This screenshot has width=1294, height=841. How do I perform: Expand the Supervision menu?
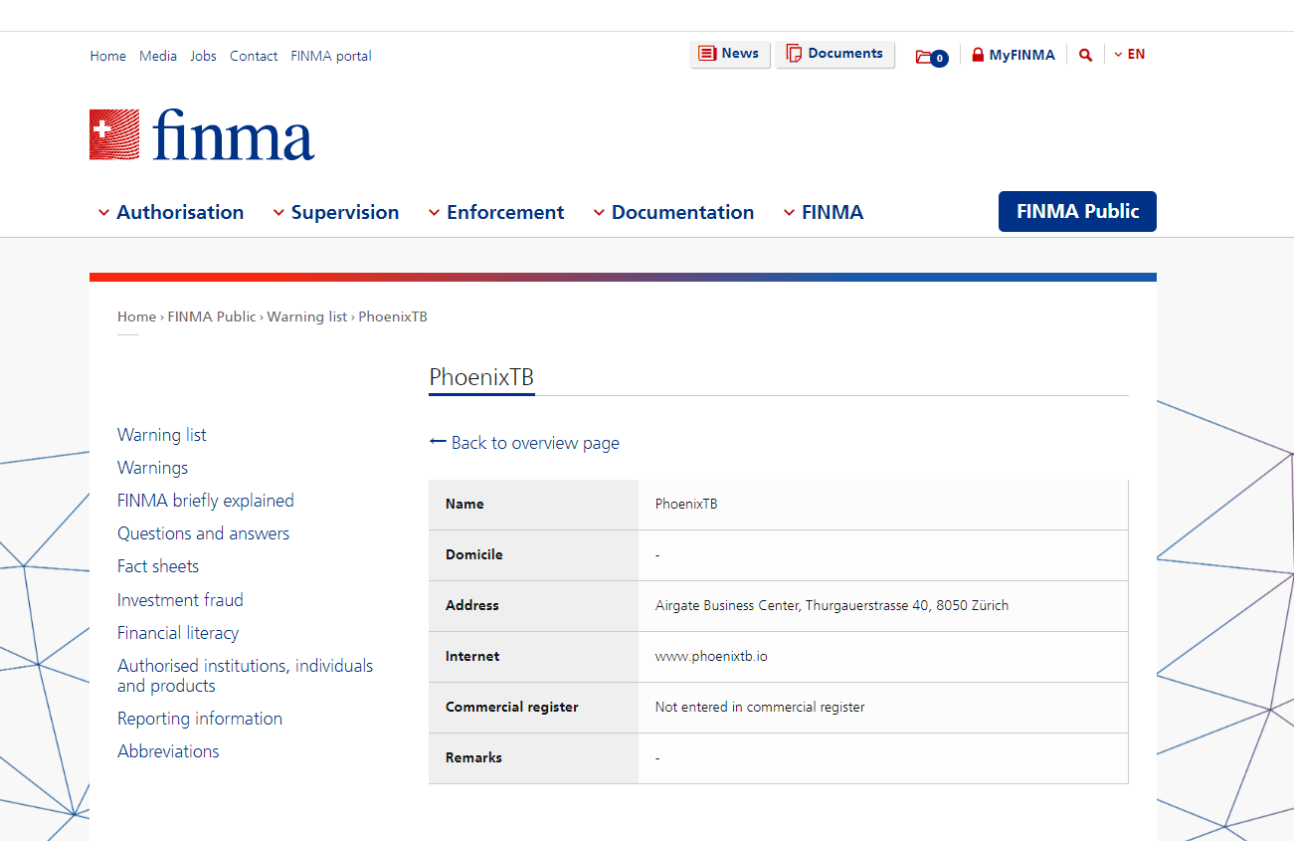coord(336,212)
